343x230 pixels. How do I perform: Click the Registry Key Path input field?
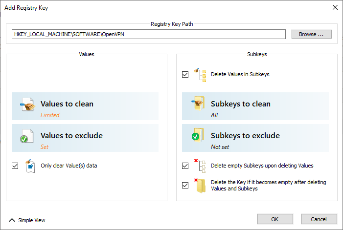click(149, 34)
